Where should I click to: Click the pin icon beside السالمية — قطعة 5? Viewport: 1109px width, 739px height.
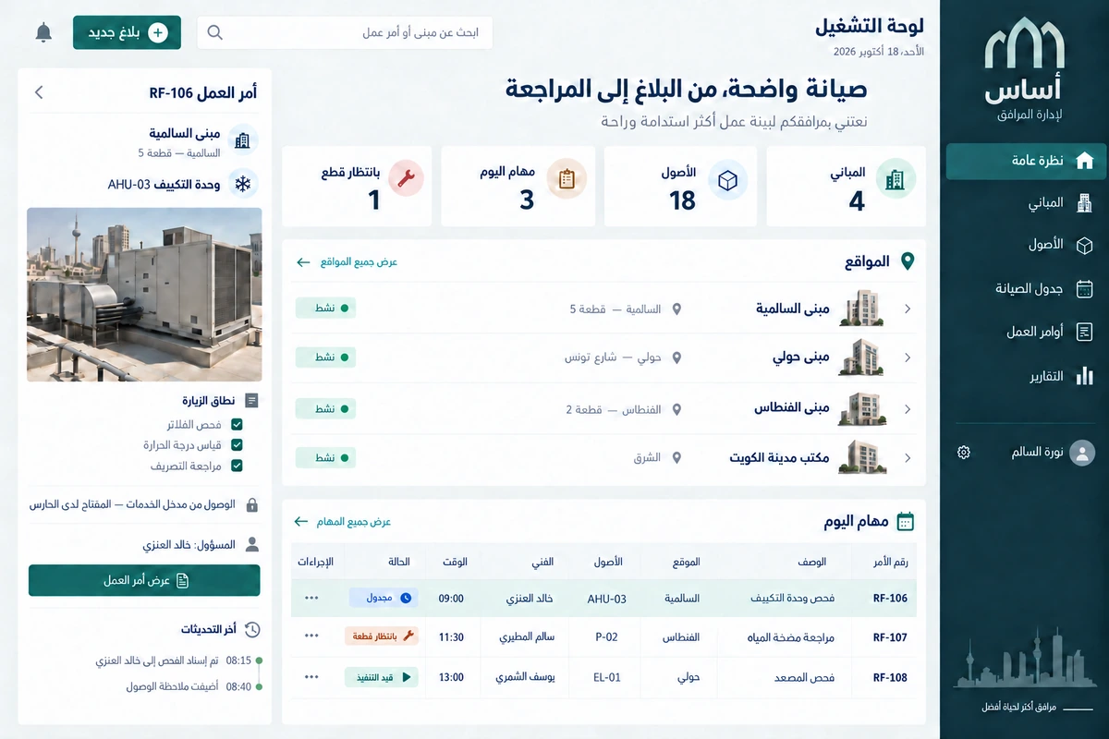[676, 309]
